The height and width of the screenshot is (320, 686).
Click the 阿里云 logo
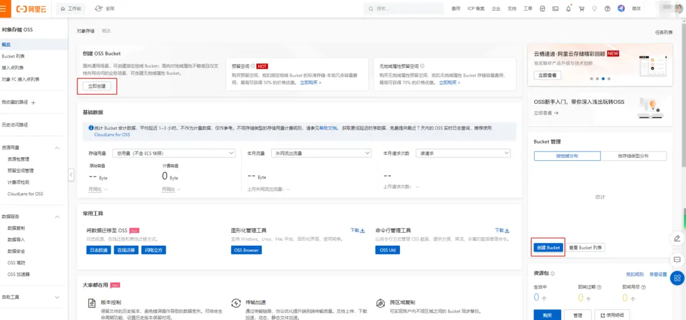click(x=31, y=9)
